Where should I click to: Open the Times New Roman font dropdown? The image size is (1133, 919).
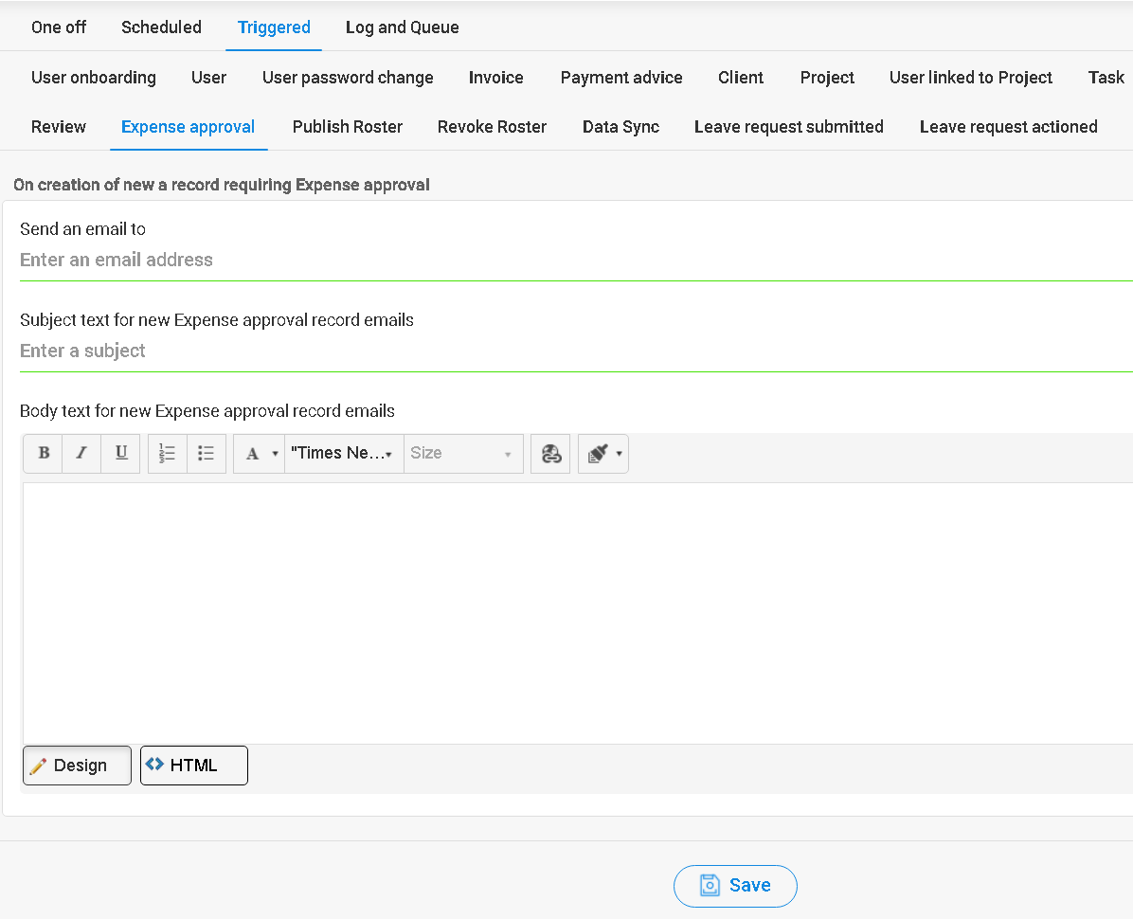pos(343,454)
